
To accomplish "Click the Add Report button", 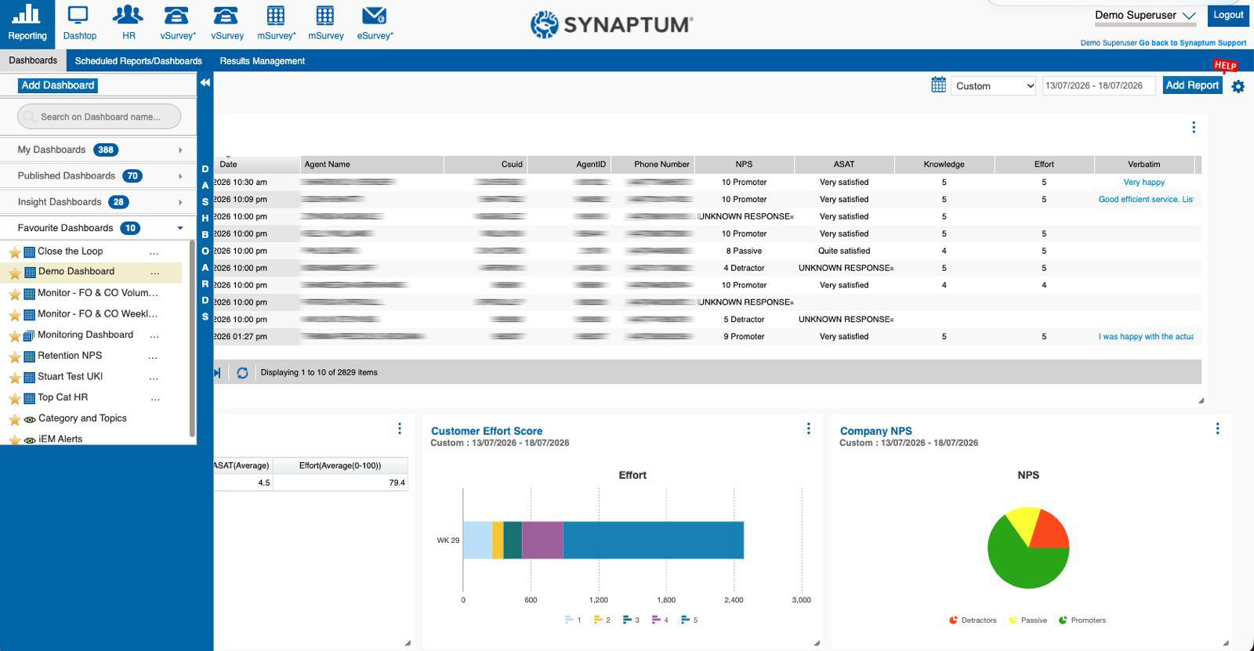I will click(x=1192, y=85).
